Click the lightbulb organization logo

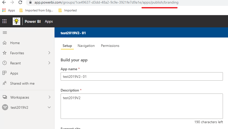tap(16, 21)
